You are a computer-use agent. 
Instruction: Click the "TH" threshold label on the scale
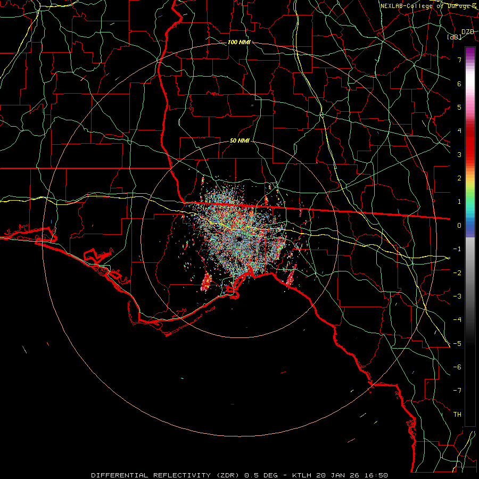coord(457,415)
